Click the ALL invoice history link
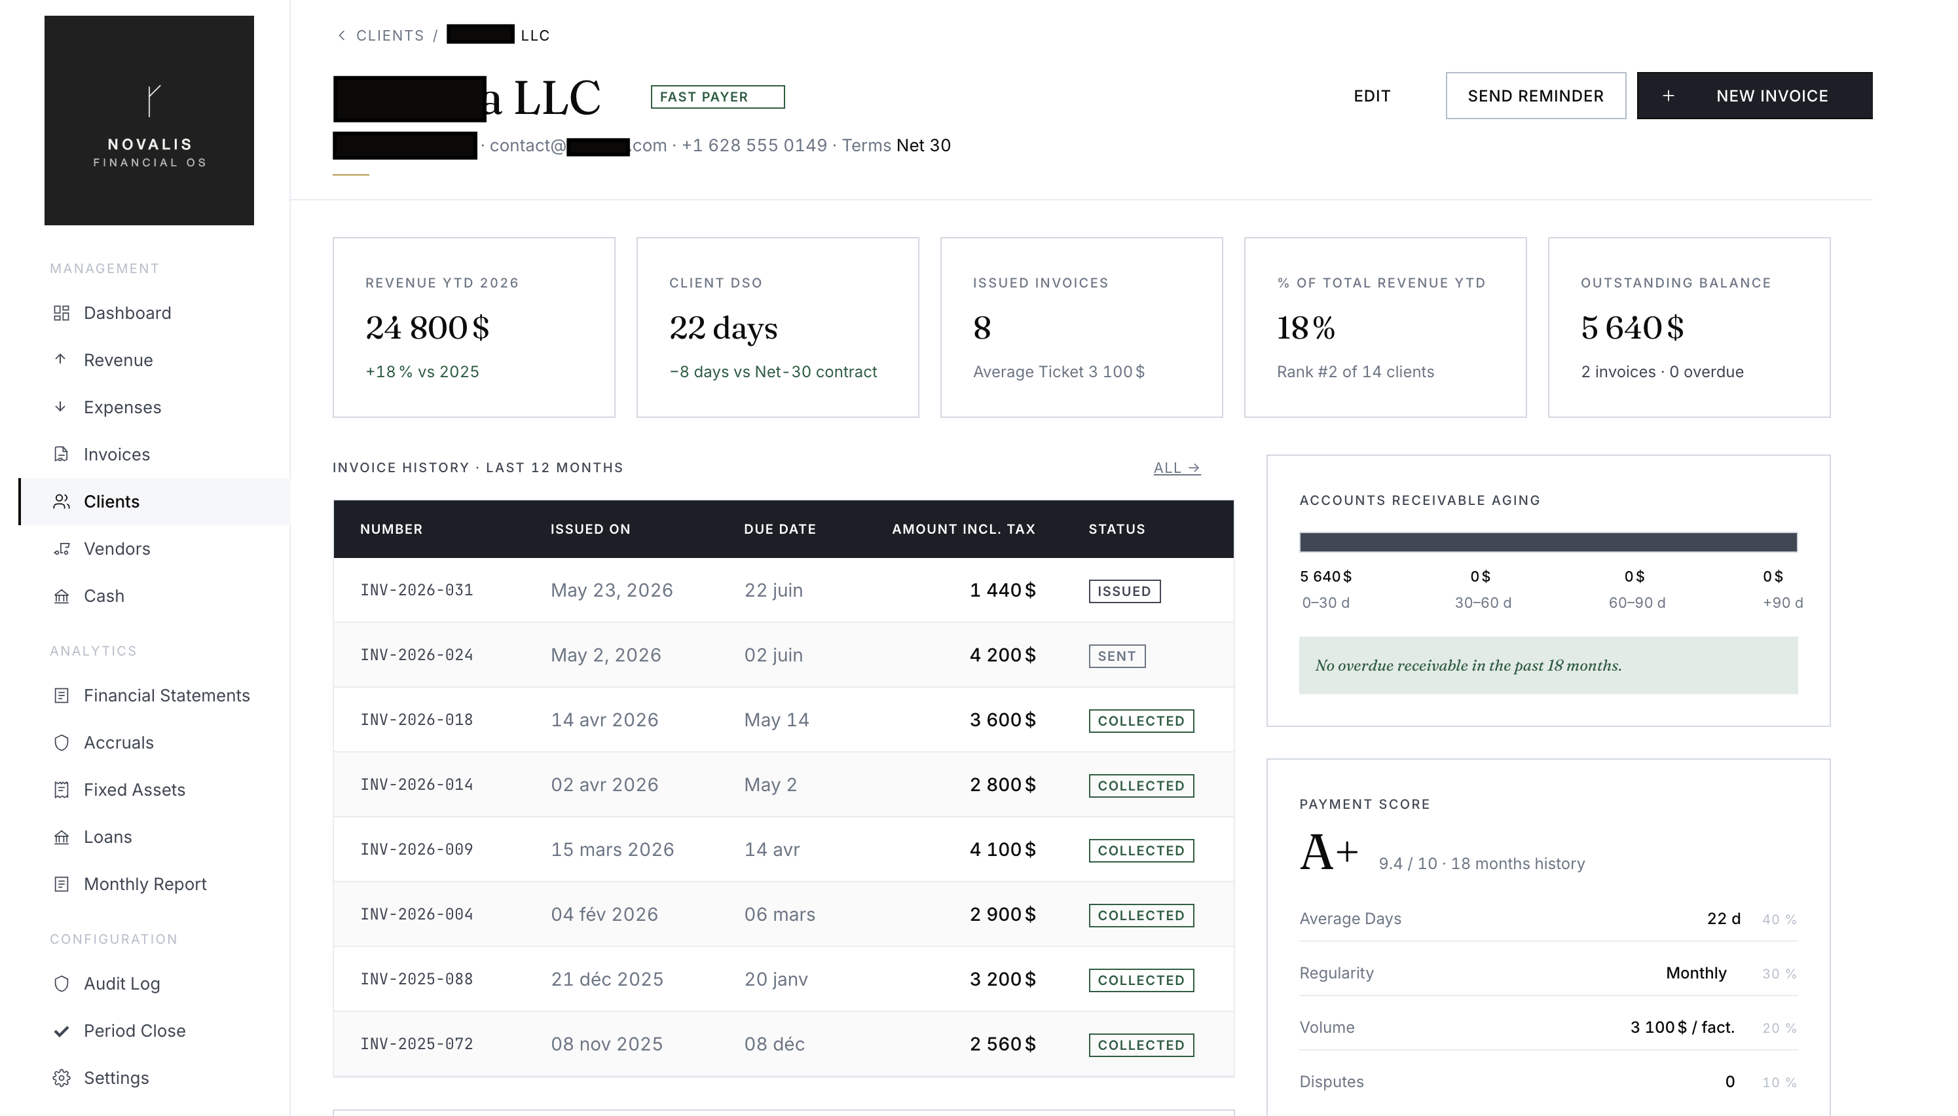1958x1116 pixels. click(1177, 468)
